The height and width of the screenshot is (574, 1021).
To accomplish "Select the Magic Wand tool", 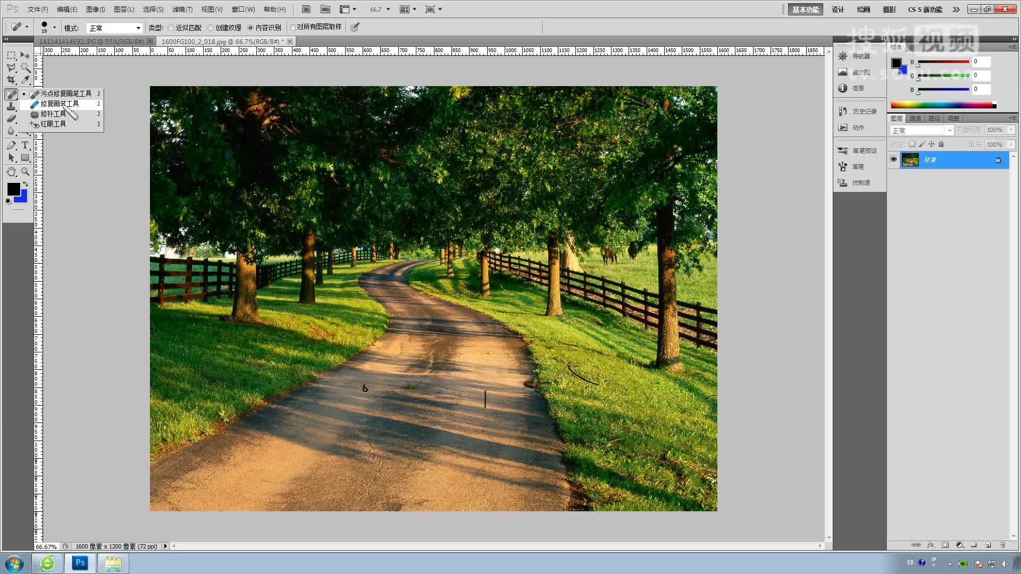I will [25, 67].
